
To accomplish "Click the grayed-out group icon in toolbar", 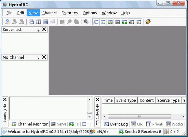I will [62, 22].
